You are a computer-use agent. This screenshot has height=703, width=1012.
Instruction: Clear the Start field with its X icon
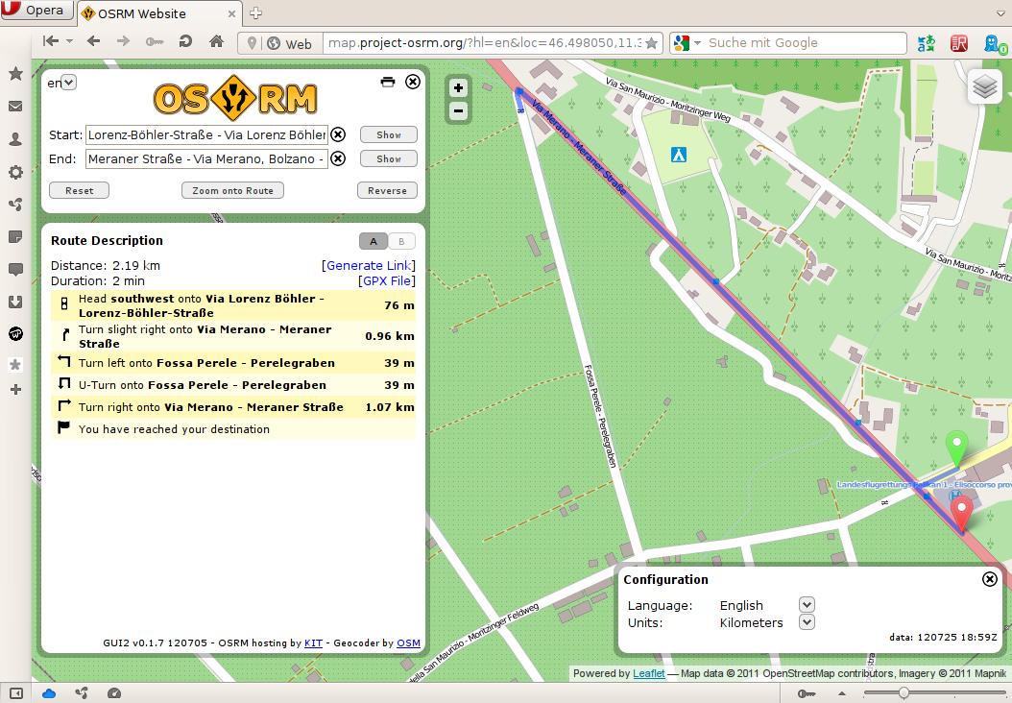point(338,134)
